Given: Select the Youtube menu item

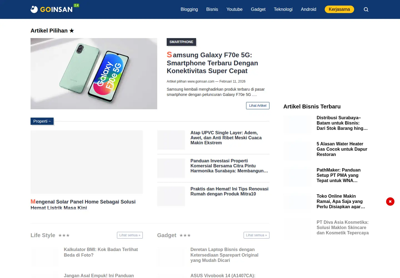Looking at the screenshot, I should point(234,9).
